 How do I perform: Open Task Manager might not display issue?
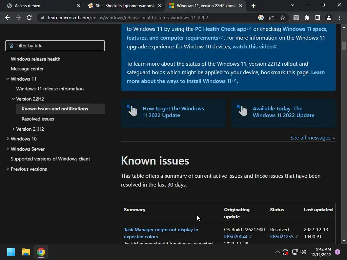click(161, 233)
